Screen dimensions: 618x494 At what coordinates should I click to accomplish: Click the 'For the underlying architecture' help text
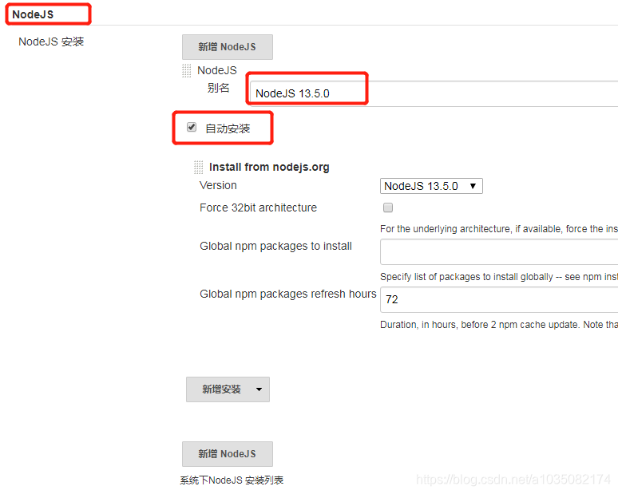click(499, 229)
